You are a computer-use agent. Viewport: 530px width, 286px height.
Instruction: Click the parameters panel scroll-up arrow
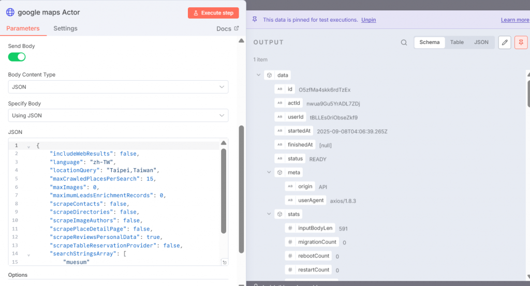241,40
